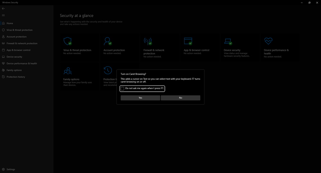This screenshot has height=173, width=321.
Task: Toggle the hamburger navigation menu
Action: coord(3,15)
